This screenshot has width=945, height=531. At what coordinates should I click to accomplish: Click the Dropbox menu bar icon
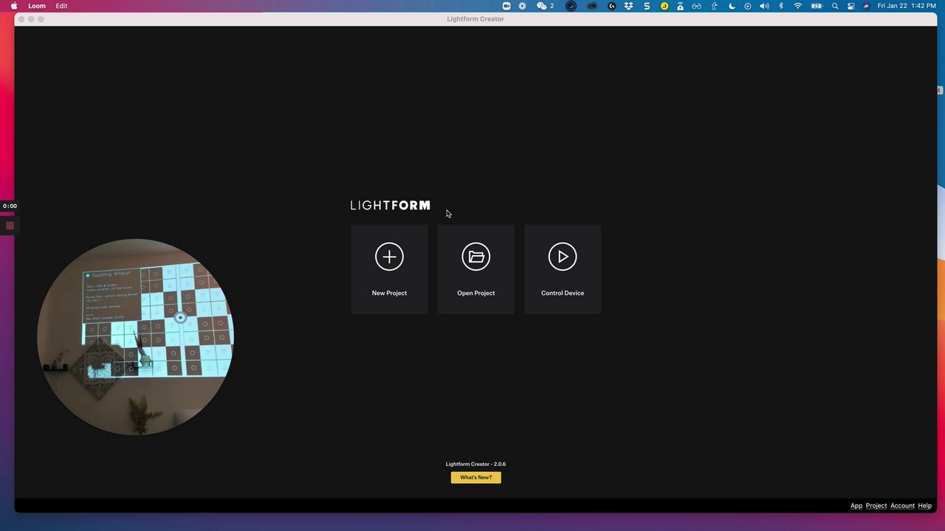[x=628, y=6]
